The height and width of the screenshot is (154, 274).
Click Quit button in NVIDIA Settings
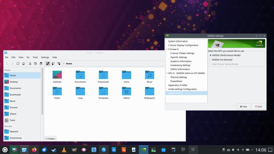pyautogui.click(x=259, y=106)
